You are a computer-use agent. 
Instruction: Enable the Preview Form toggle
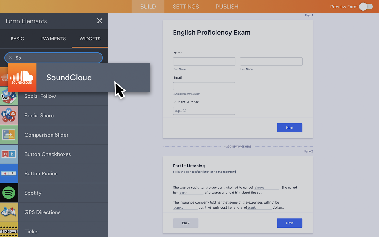click(366, 7)
